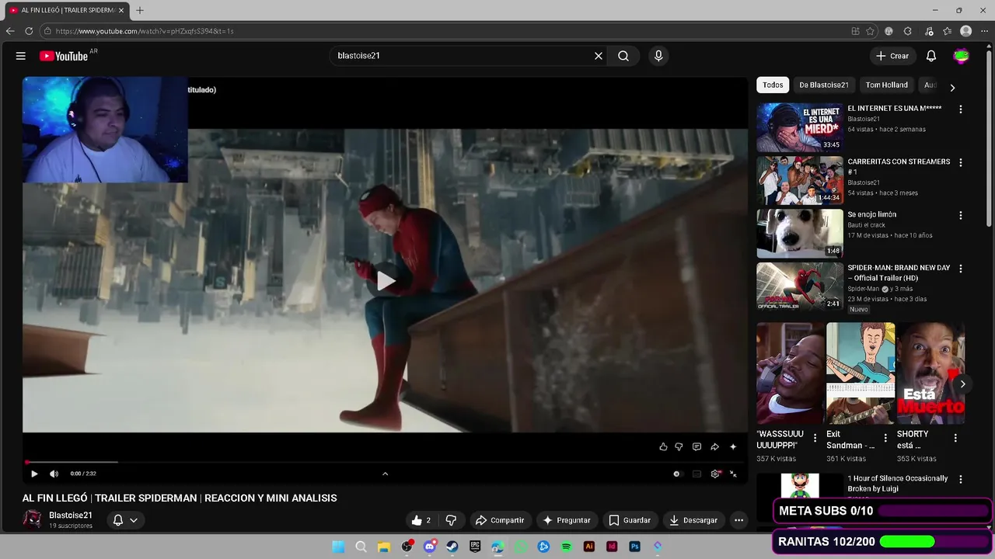Image resolution: width=995 pixels, height=559 pixels.
Task: Open the YouTube account avatar menu
Action: click(962, 56)
